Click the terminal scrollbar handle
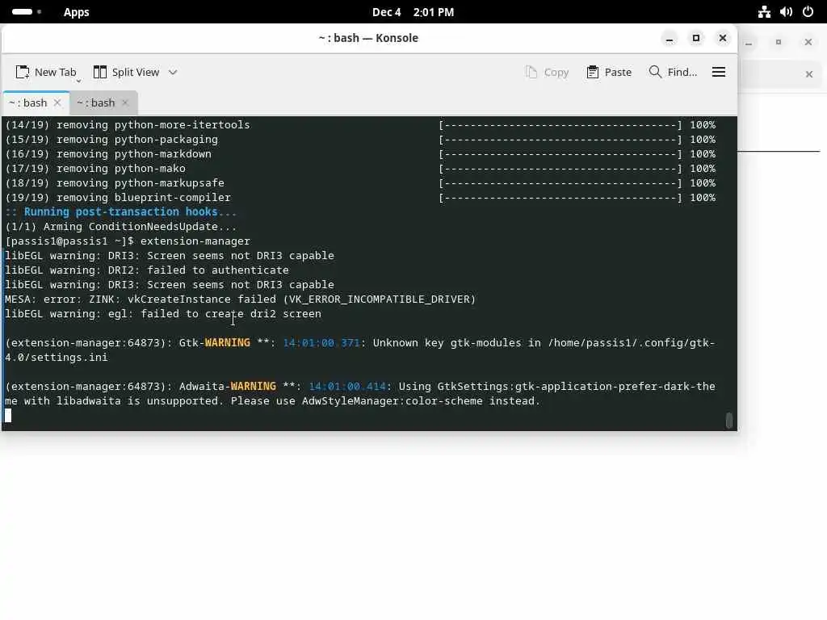 pyautogui.click(x=729, y=420)
